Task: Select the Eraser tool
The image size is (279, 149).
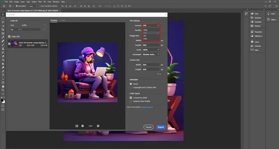Action: click(x=3, y=56)
